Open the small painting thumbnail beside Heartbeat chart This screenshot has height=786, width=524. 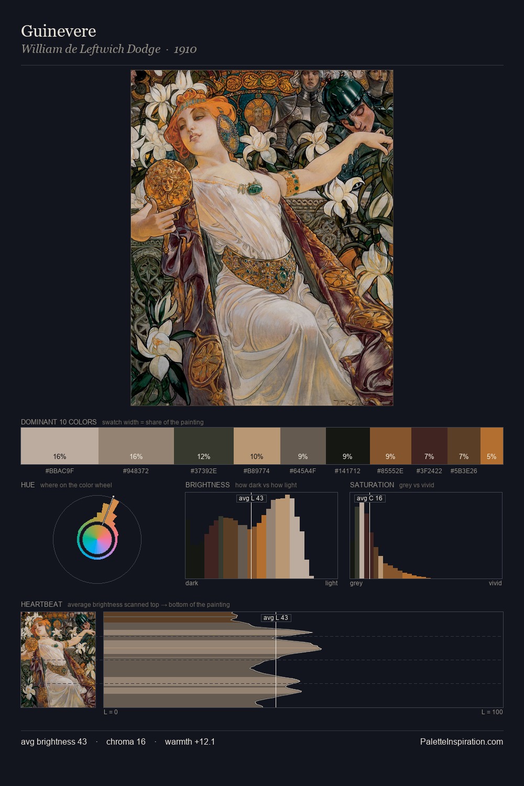(x=58, y=660)
